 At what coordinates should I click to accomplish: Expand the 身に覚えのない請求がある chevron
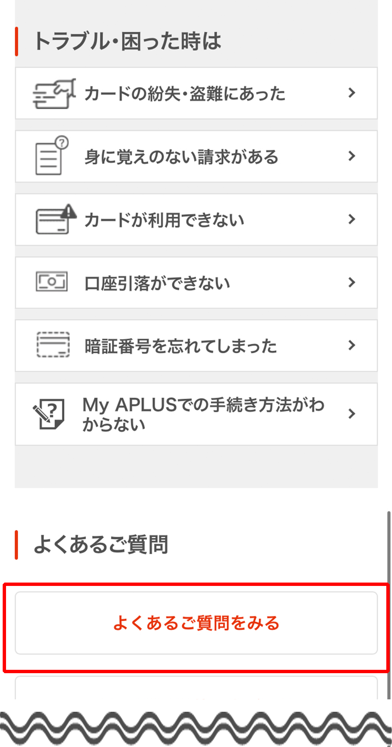(x=351, y=156)
